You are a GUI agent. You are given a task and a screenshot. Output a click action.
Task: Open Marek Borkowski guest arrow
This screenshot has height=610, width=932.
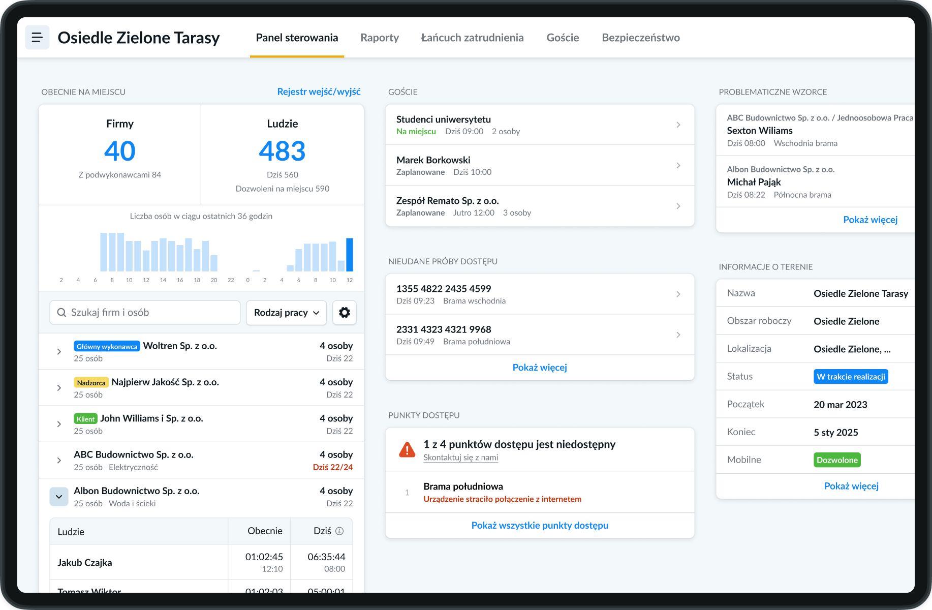coord(678,165)
